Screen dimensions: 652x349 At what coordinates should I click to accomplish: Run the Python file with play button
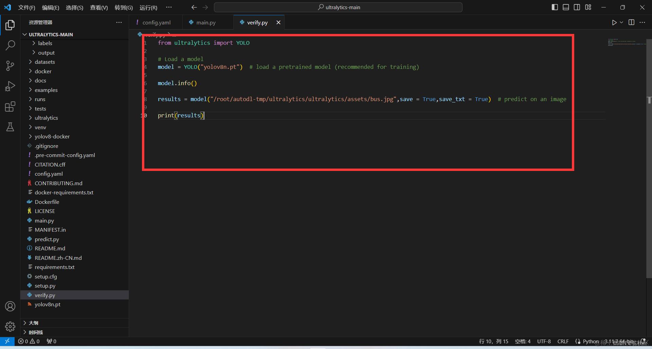pyautogui.click(x=614, y=22)
